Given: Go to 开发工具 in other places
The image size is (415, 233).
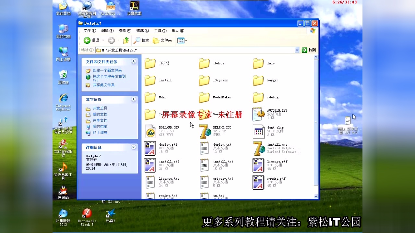Looking at the screenshot, I should click(100, 108).
